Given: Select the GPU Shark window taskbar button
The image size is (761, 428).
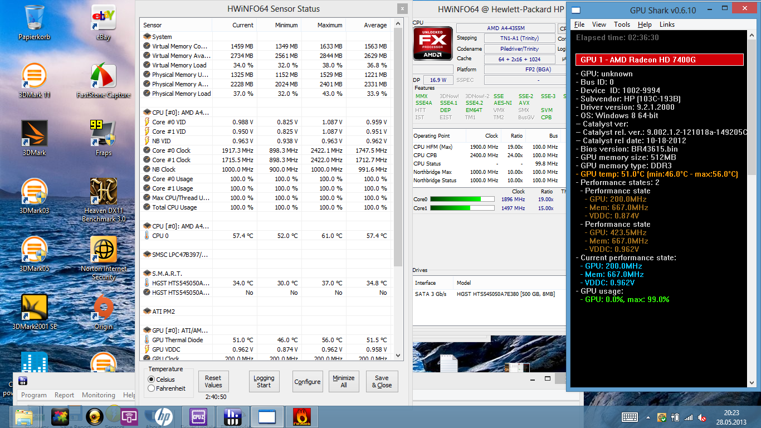Looking at the screenshot, I should click(267, 417).
